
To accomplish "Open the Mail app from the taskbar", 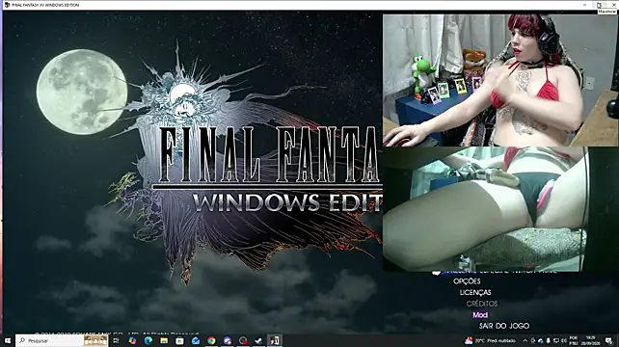I will pyautogui.click(x=196, y=340).
